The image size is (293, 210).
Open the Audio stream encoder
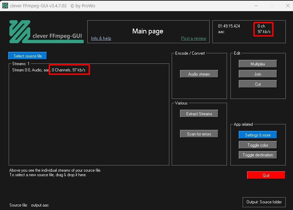(x=199, y=74)
